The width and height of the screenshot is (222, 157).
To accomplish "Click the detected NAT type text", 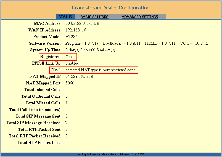I will [101, 70].
